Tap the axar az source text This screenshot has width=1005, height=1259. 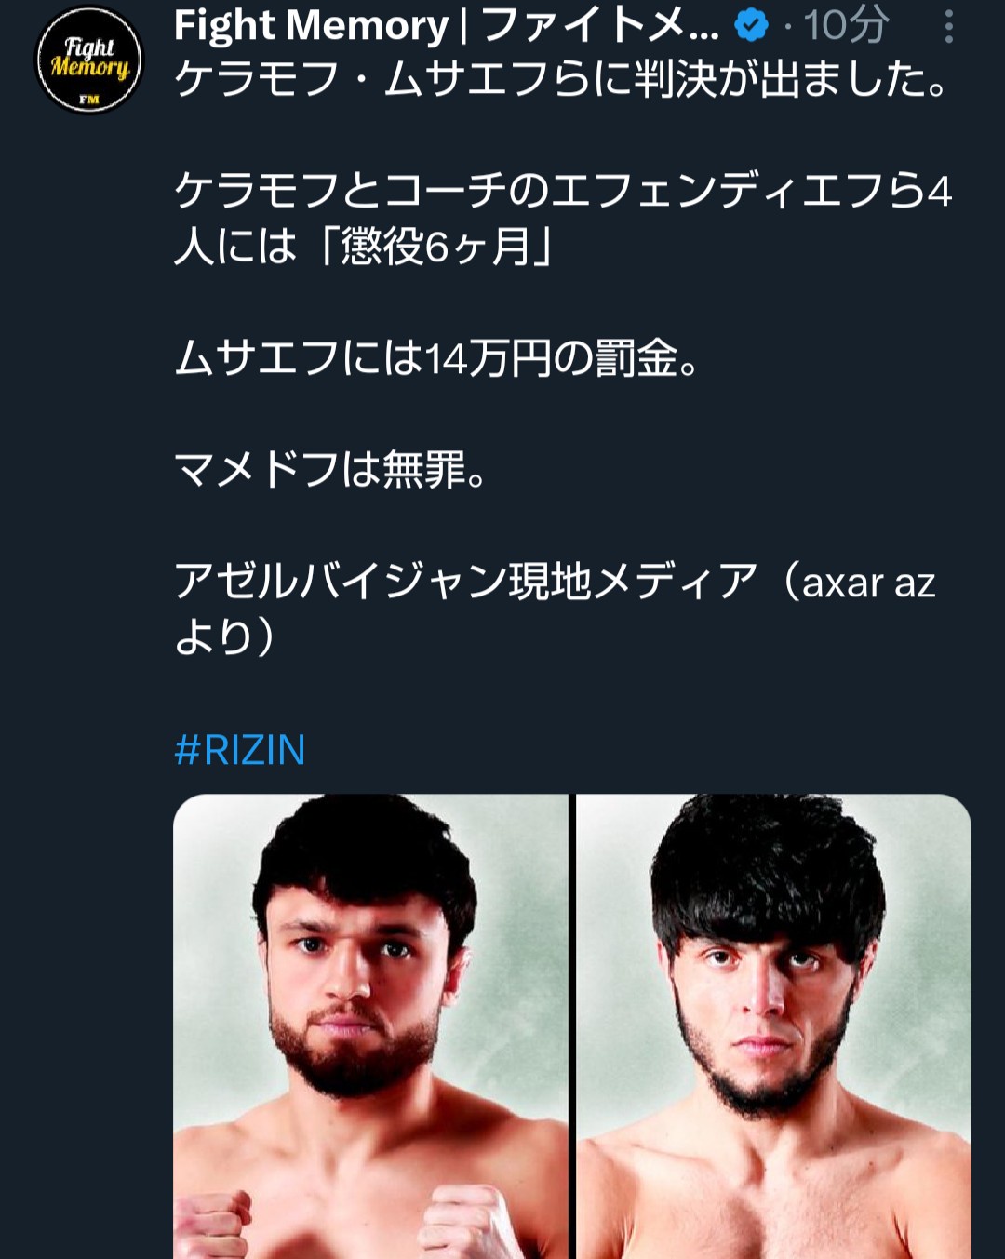[x=867, y=583]
